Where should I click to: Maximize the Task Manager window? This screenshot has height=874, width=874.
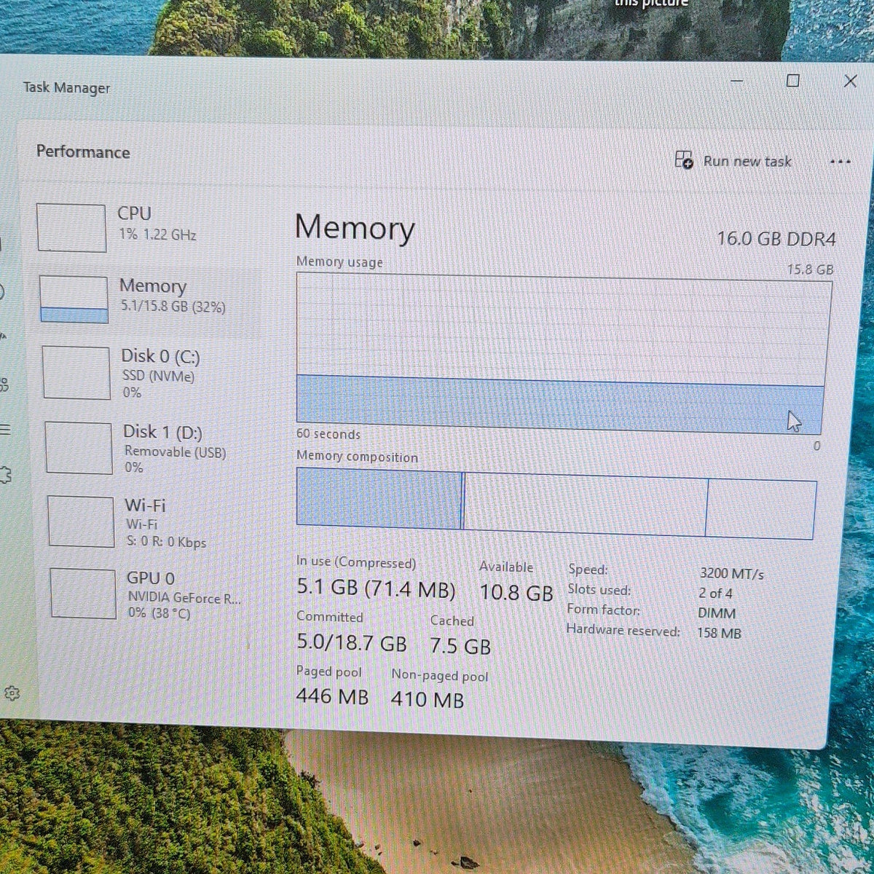point(792,80)
